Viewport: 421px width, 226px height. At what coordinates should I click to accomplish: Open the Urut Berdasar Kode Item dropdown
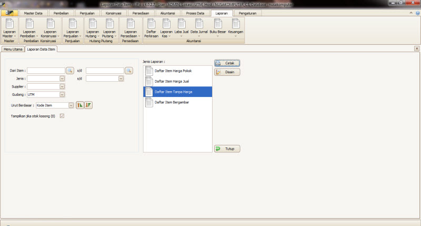click(x=71, y=105)
